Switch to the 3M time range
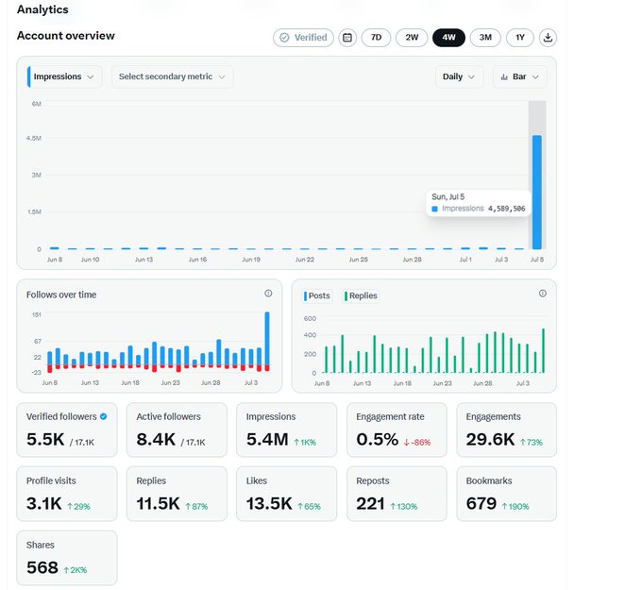Image resolution: width=642 pixels, height=590 pixels. [x=485, y=38]
